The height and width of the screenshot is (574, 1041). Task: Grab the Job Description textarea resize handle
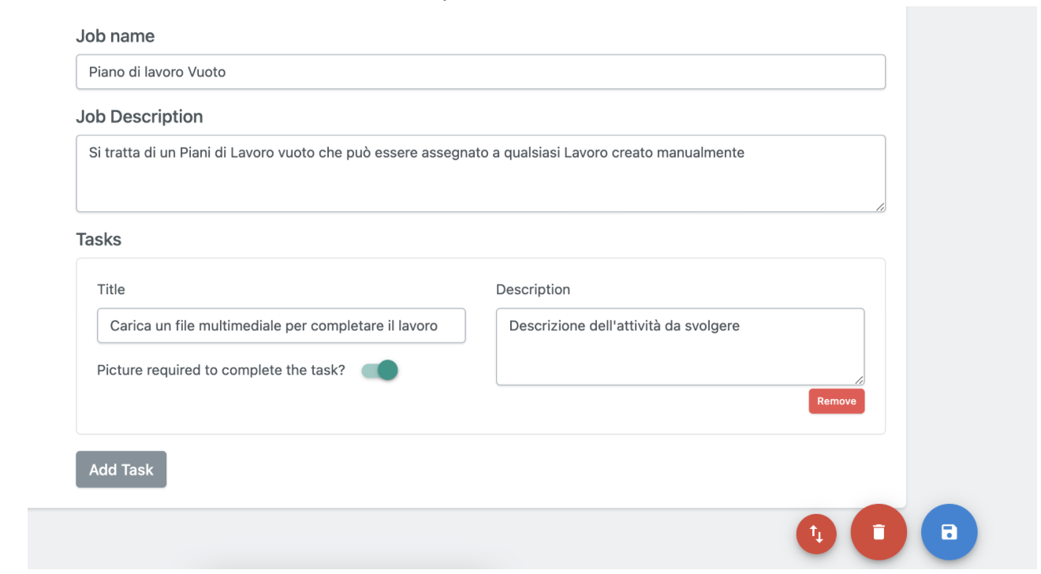click(x=879, y=206)
